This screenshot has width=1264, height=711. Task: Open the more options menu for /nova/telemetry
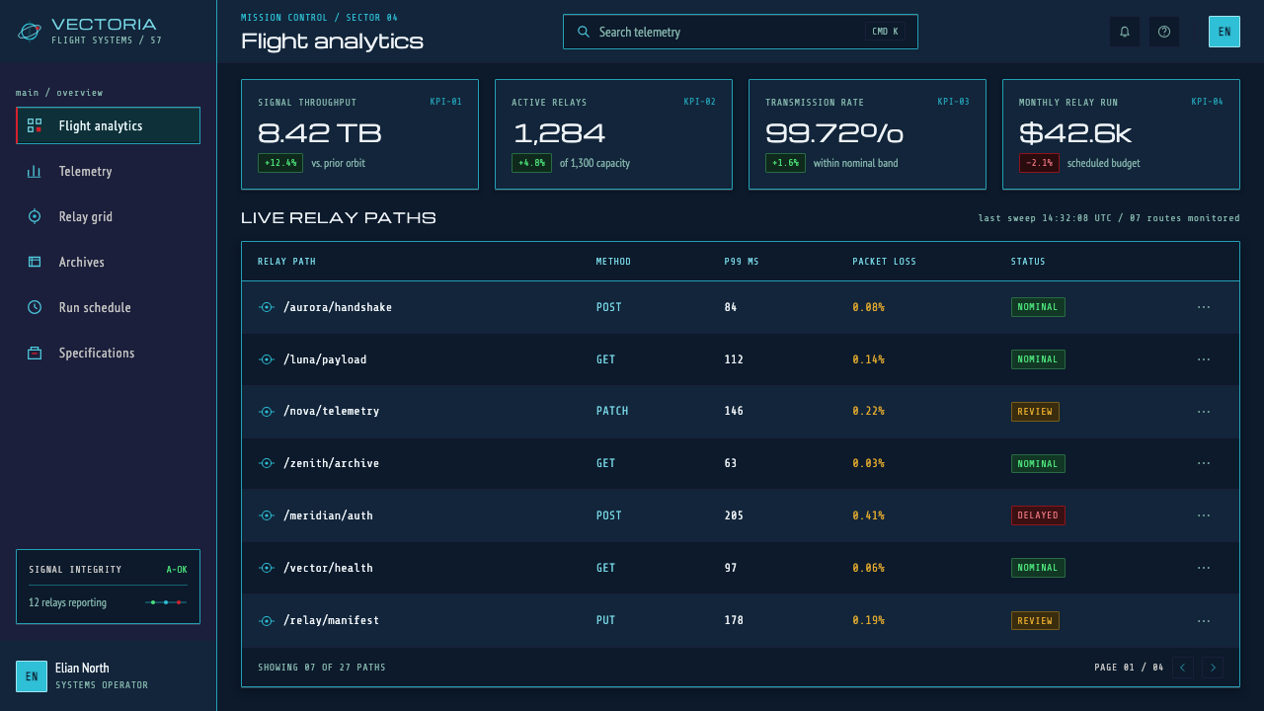1204,412
